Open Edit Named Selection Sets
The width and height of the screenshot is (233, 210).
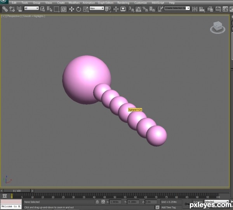160,9
